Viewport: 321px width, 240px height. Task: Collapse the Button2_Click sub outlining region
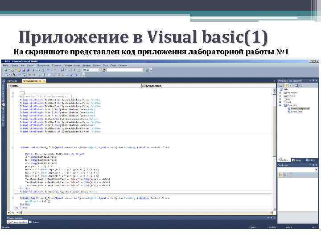[12, 198]
